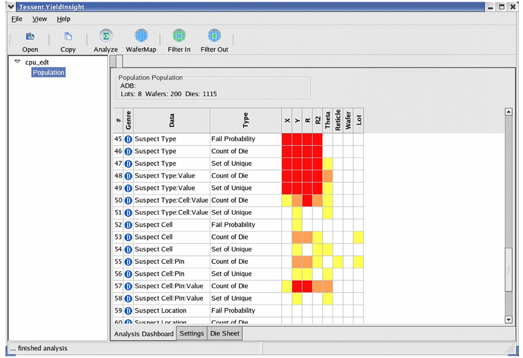
Task: Click the genre icon in row 49
Action: point(128,188)
